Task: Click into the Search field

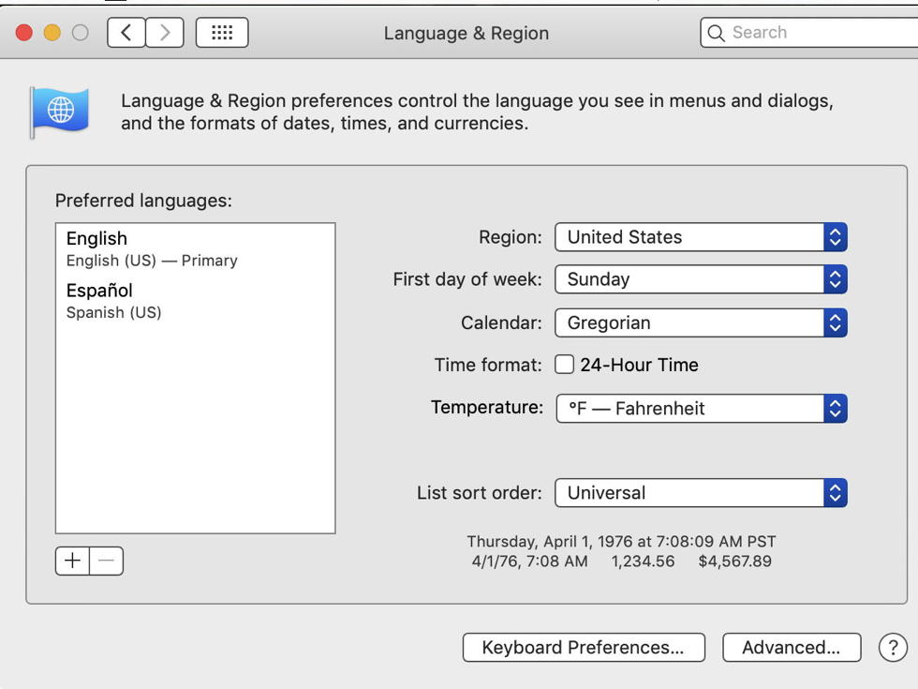Action: click(809, 32)
